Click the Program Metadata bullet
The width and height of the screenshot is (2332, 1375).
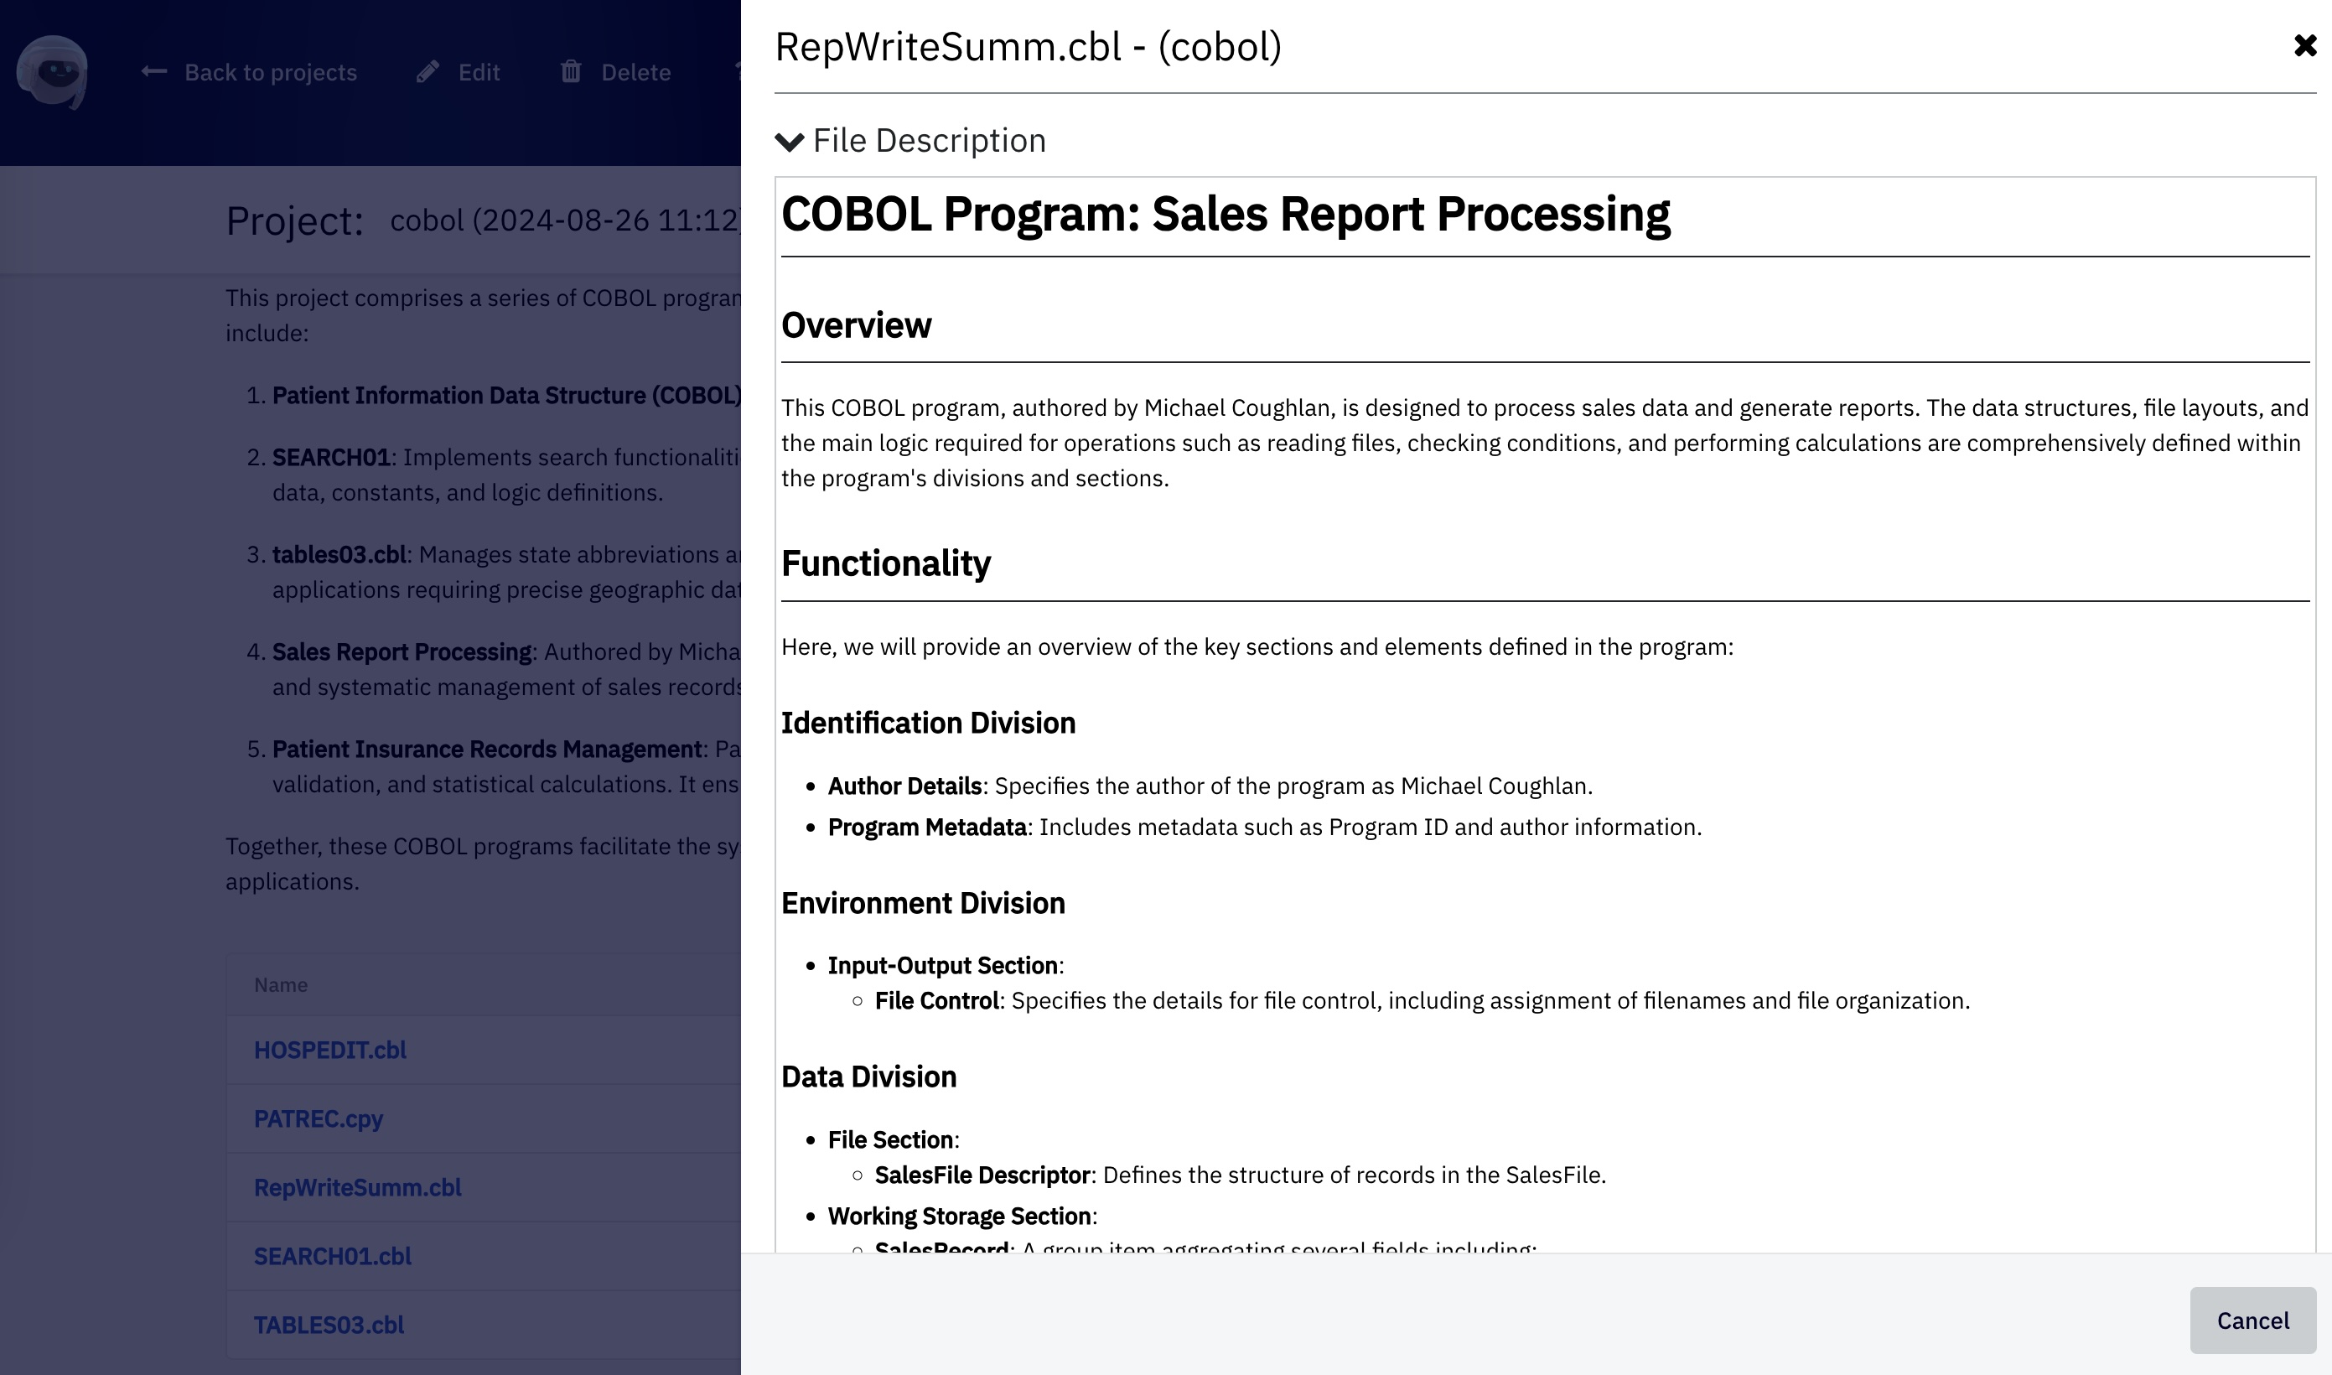[x=1264, y=827]
